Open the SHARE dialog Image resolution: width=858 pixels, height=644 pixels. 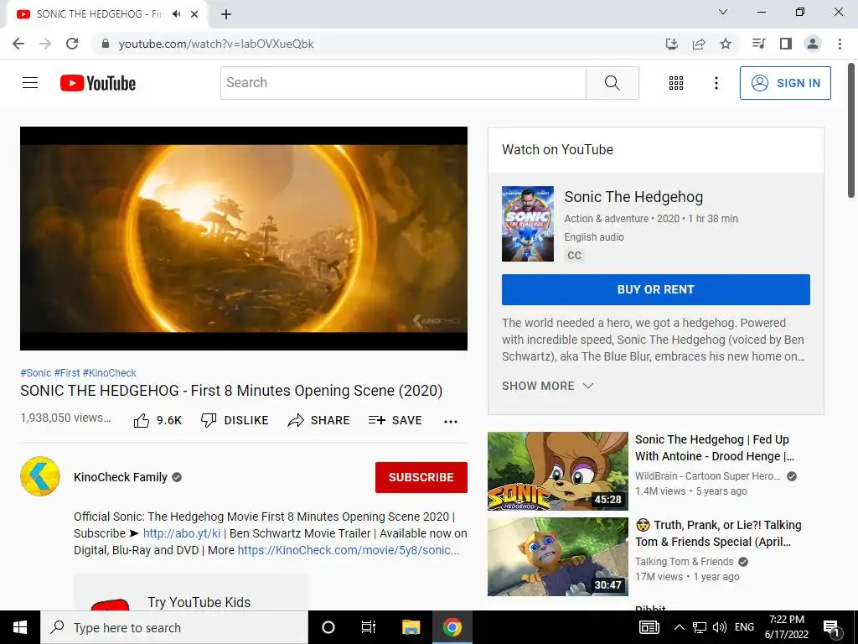pyautogui.click(x=318, y=420)
